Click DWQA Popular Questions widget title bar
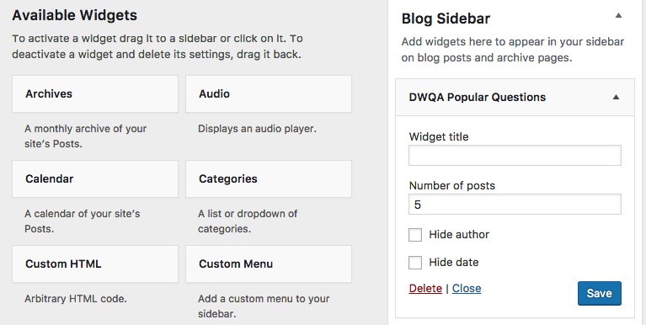The width and height of the screenshot is (646, 325). tap(515, 97)
